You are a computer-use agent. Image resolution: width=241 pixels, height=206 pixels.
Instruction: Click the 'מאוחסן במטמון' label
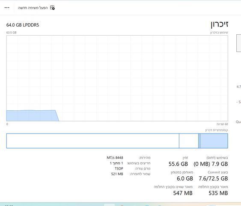click(182, 172)
